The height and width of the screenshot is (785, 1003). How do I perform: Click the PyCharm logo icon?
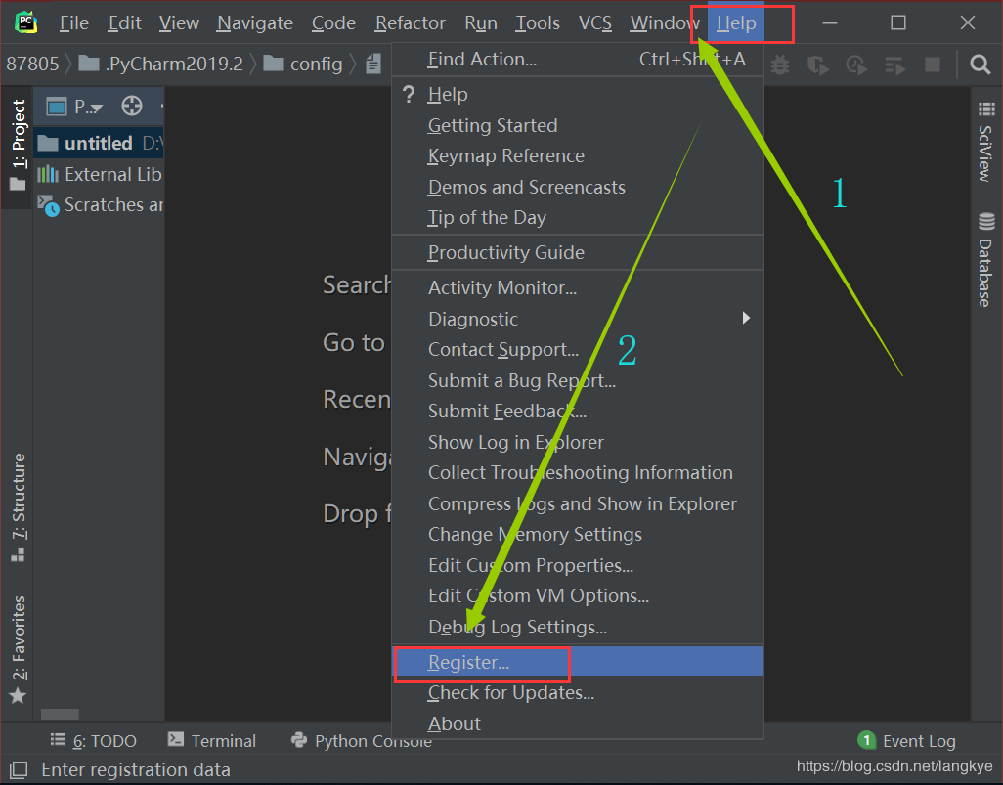pos(25,22)
